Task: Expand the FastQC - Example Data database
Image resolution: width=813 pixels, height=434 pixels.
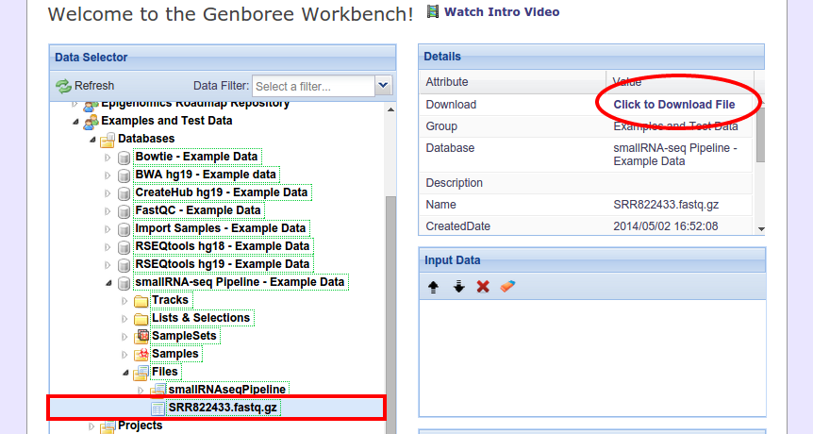Action: tap(108, 210)
